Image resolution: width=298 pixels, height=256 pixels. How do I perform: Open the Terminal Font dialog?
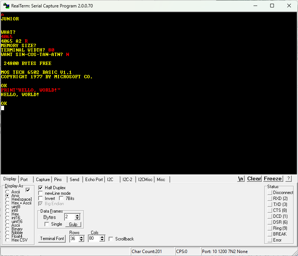[52, 239]
